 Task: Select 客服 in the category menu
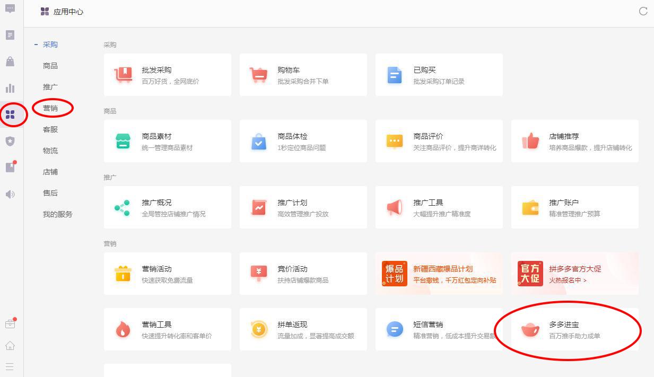coord(50,129)
